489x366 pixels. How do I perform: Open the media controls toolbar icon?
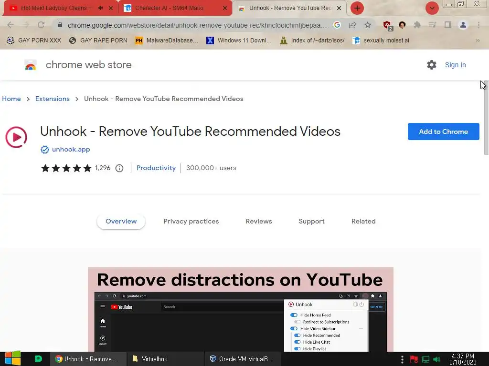pyautogui.click(x=432, y=25)
